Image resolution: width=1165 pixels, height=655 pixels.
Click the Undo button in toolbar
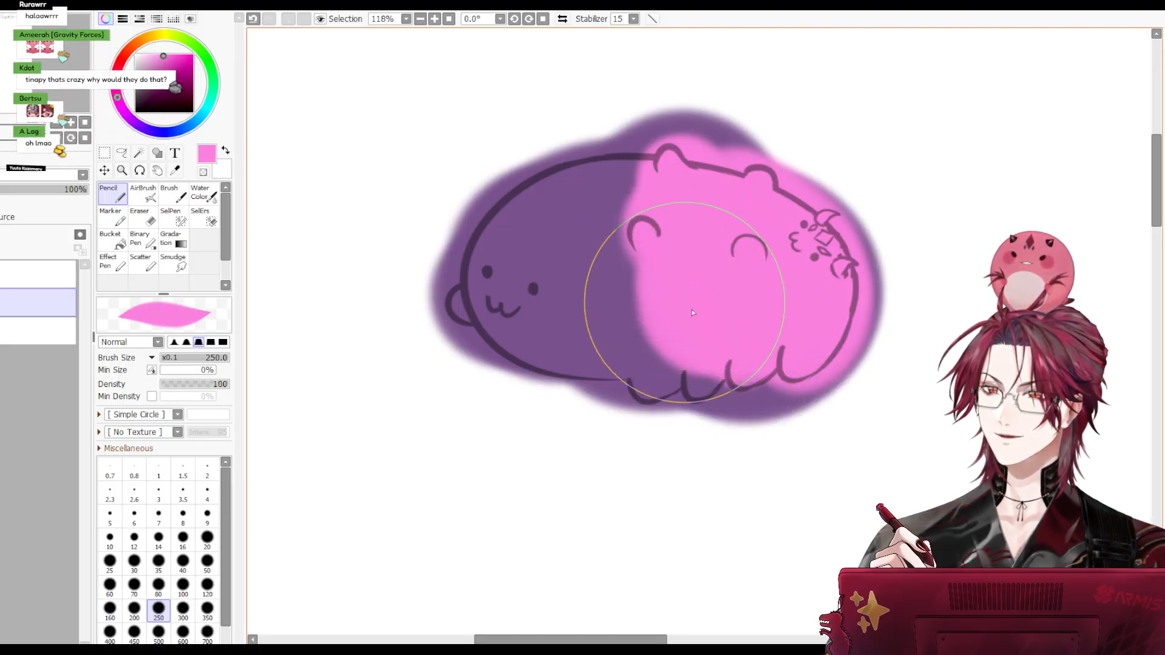pos(253,19)
